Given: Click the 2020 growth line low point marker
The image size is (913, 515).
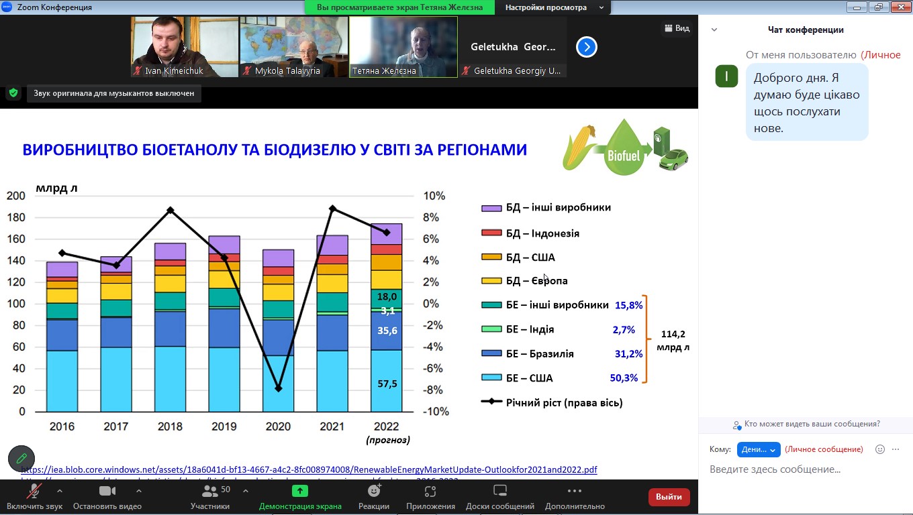Looking at the screenshot, I should (279, 389).
